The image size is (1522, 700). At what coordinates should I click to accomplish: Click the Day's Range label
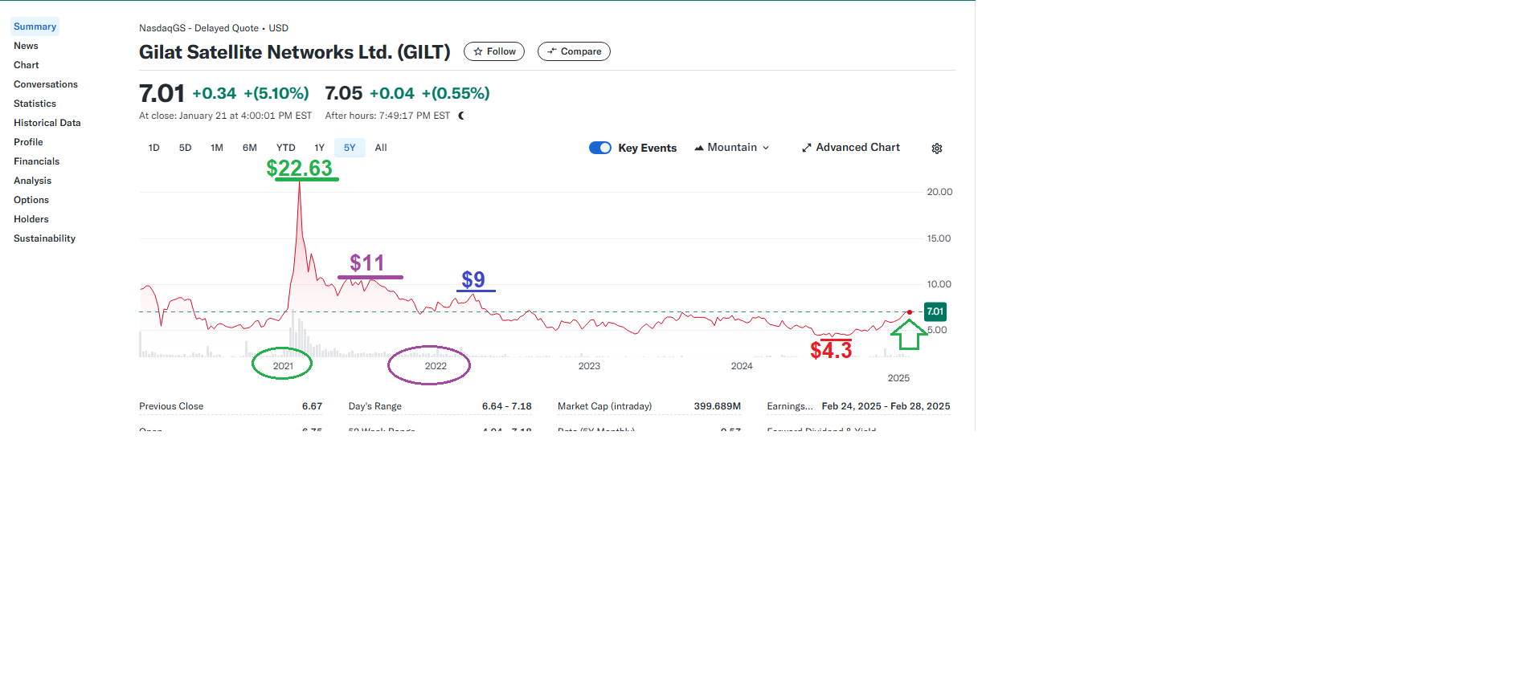click(x=375, y=406)
